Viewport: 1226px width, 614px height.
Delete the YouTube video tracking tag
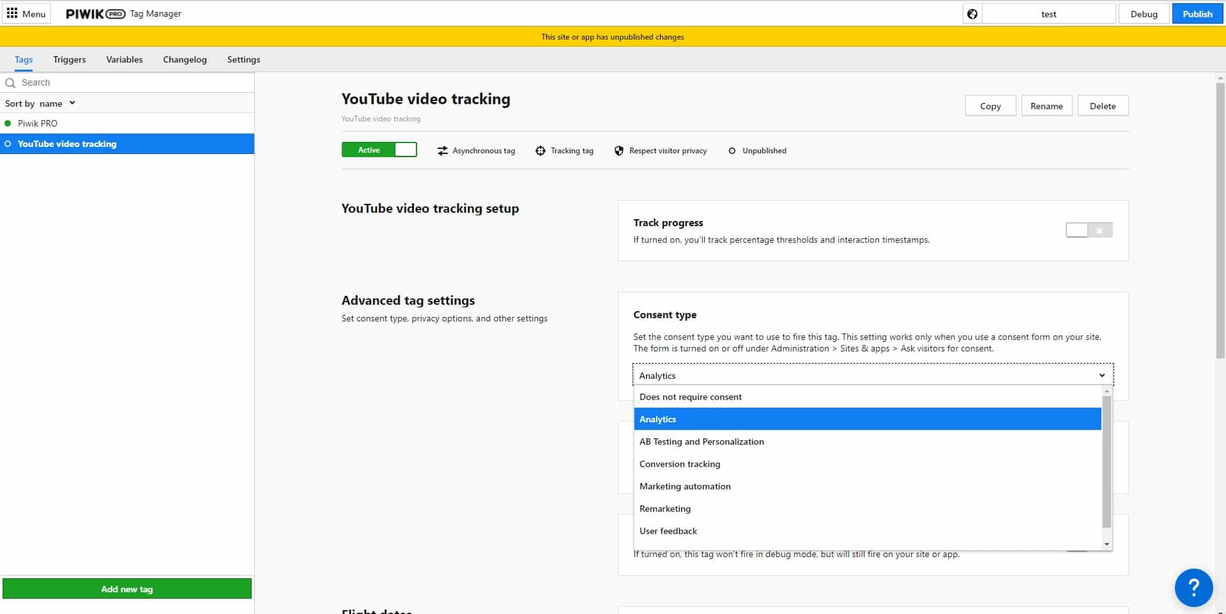[x=1103, y=106]
